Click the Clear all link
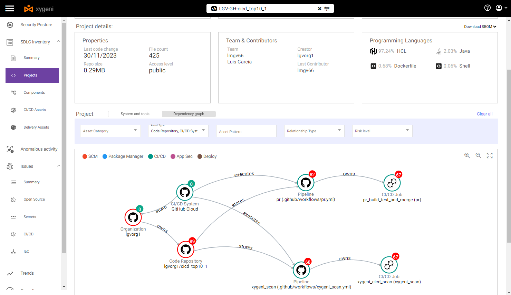Viewport: 511px width, 295px height. tap(485, 114)
